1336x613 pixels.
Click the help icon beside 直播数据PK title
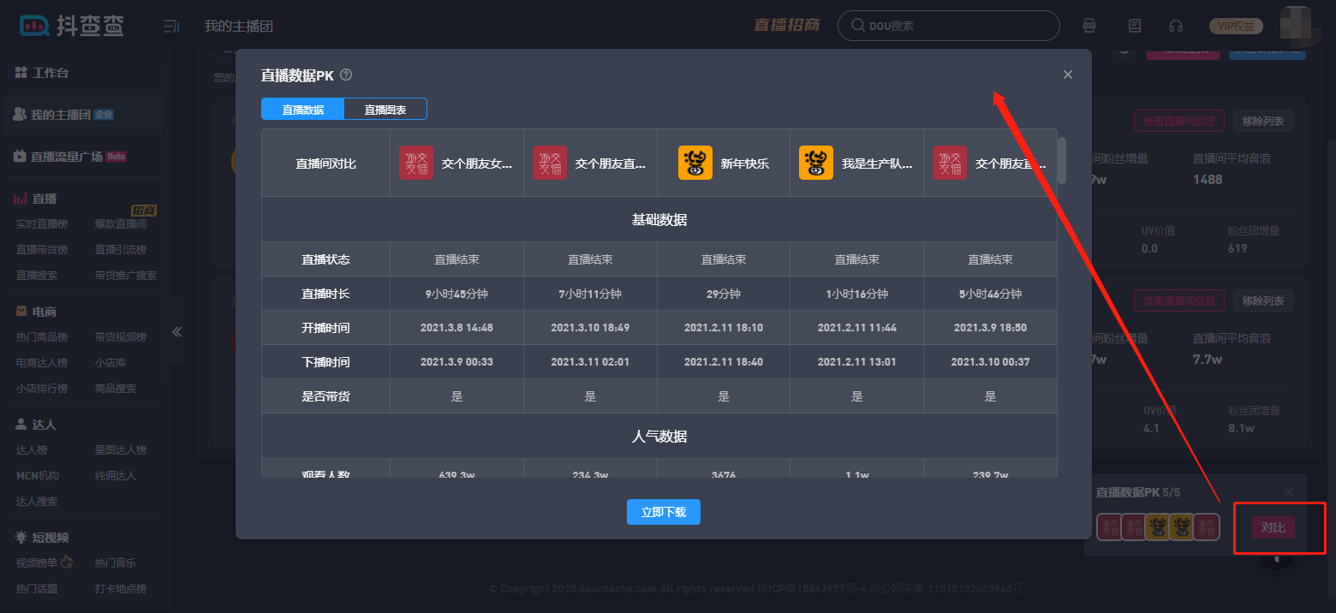coord(346,75)
